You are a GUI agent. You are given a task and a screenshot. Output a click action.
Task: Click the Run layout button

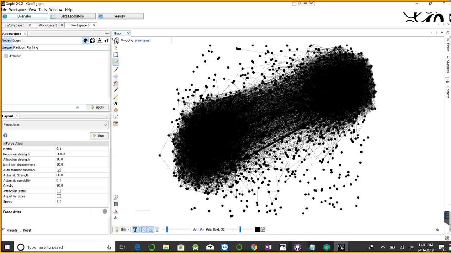pos(99,136)
